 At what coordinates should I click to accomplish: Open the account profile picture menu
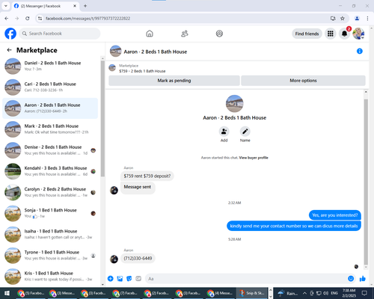click(x=358, y=34)
